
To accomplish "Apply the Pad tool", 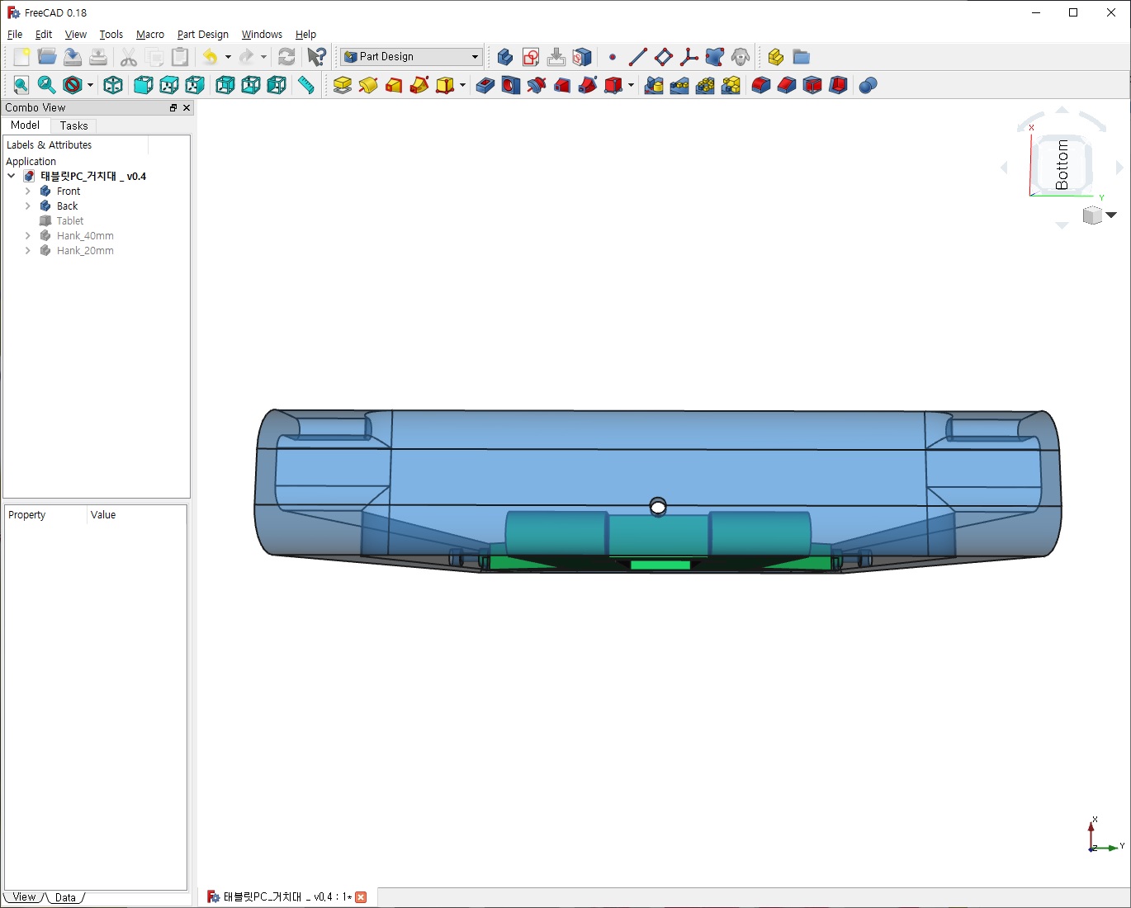I will 343,85.
